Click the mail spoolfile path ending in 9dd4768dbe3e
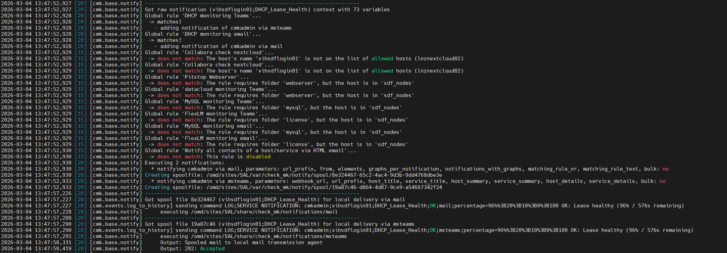 (324, 175)
